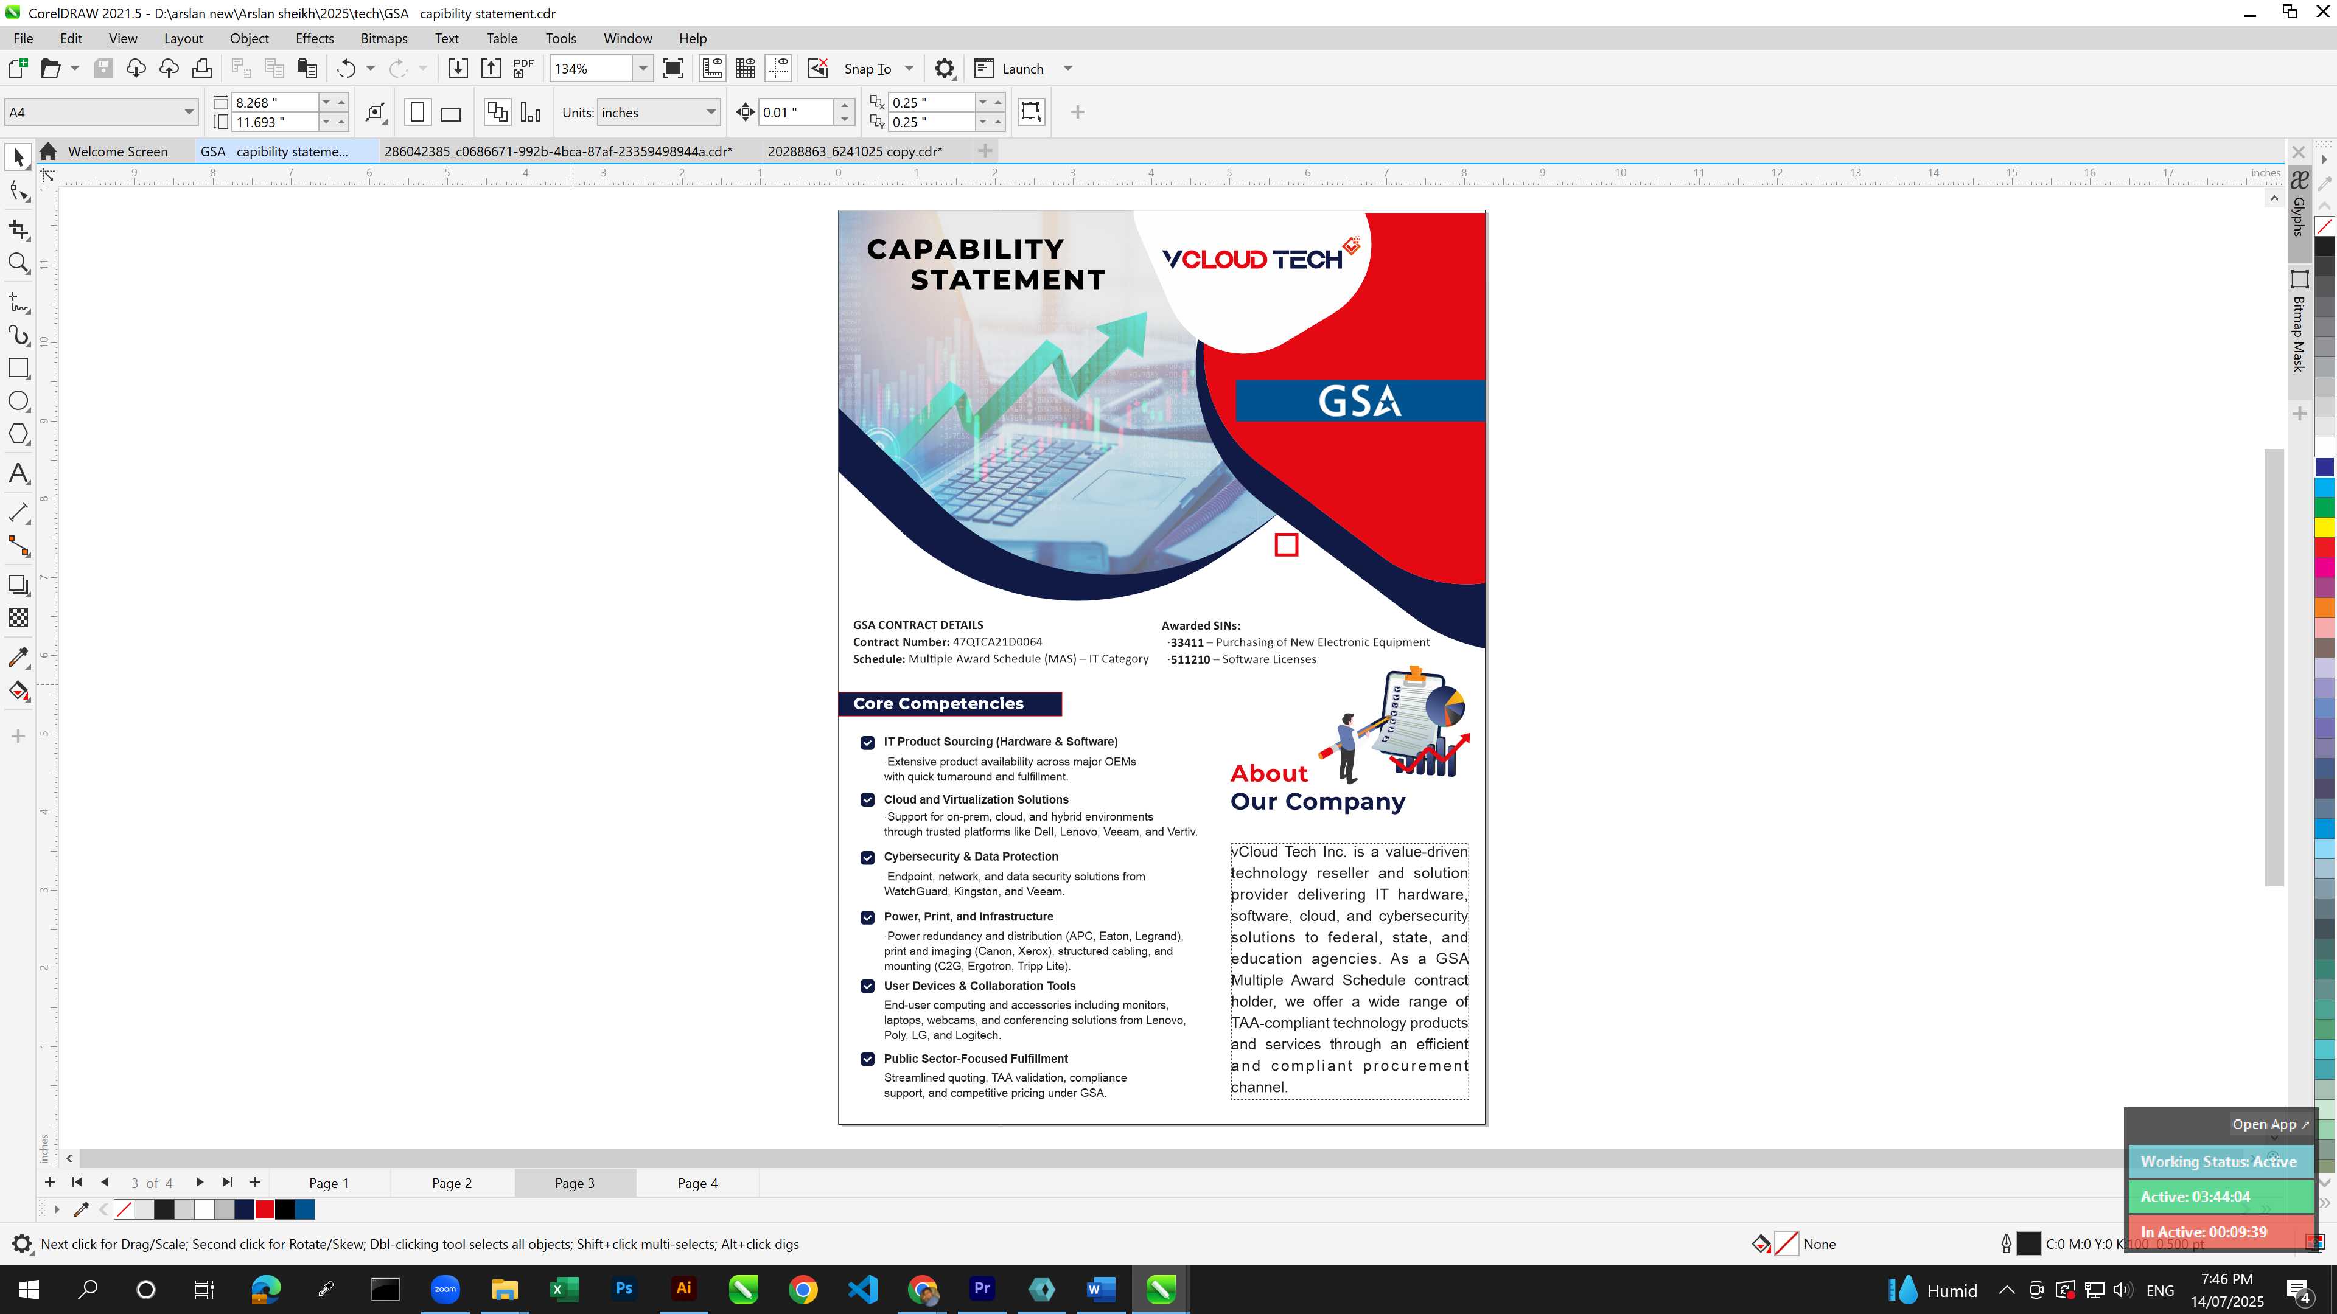Select the Rectangle tool

tap(18, 368)
